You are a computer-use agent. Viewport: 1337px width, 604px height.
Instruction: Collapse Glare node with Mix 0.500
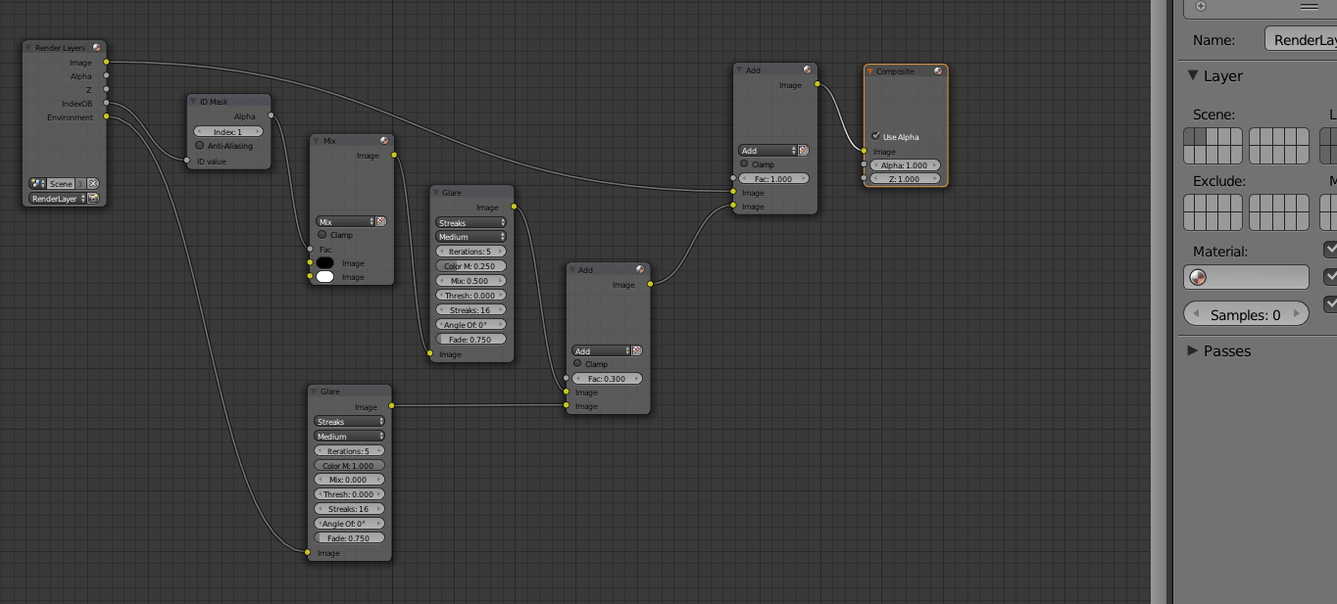(x=436, y=193)
